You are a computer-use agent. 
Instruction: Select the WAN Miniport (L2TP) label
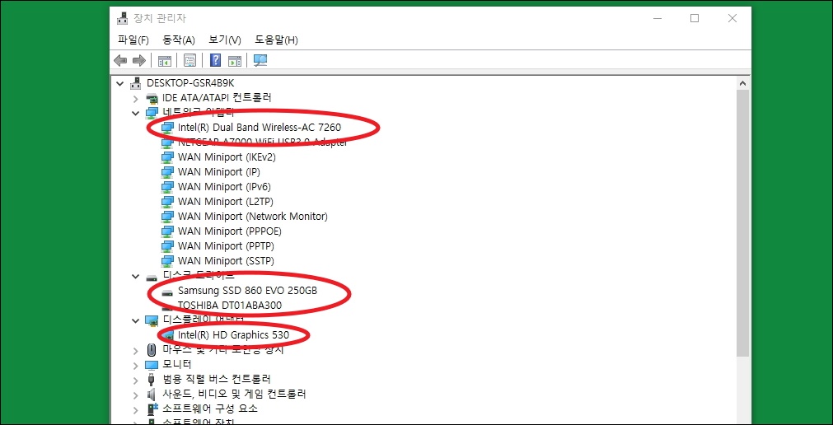coord(226,202)
